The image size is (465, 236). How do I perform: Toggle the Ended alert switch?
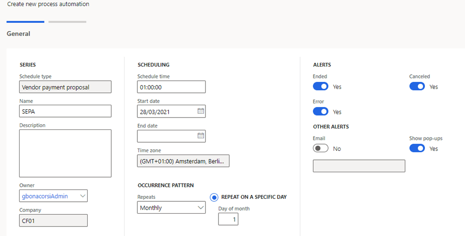pyautogui.click(x=320, y=87)
